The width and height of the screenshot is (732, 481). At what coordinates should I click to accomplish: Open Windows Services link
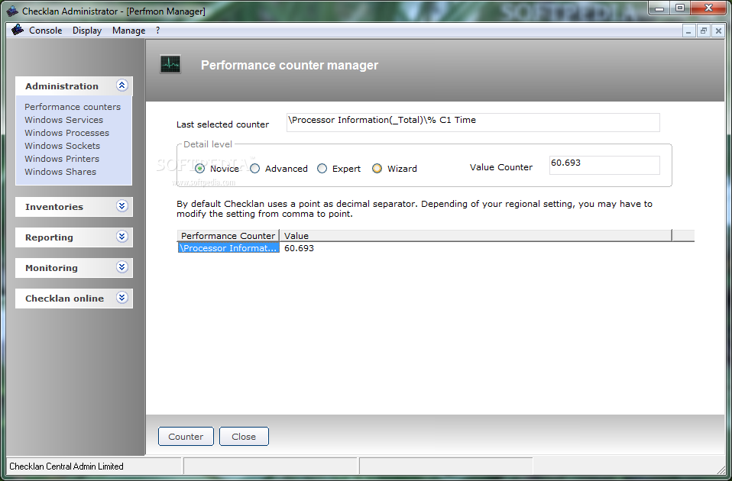(63, 120)
